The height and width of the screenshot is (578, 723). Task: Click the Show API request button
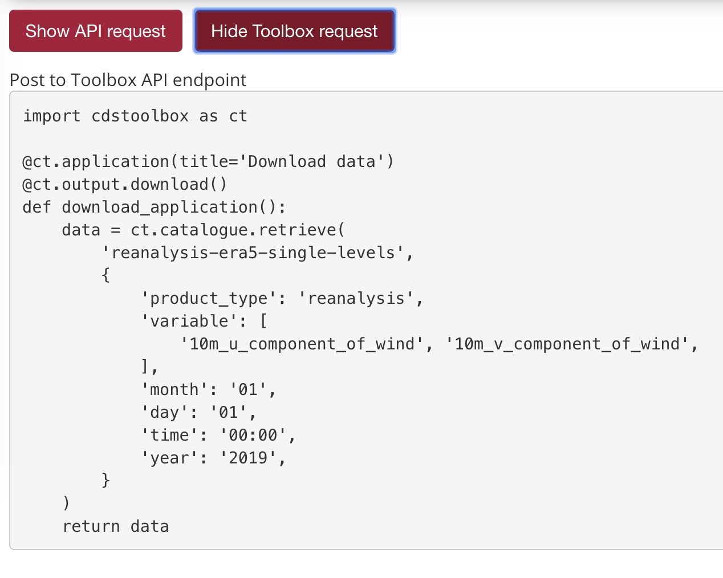click(x=95, y=30)
